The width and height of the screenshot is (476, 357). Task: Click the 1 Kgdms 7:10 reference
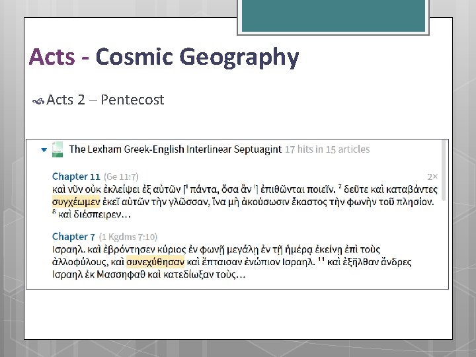tap(128, 237)
